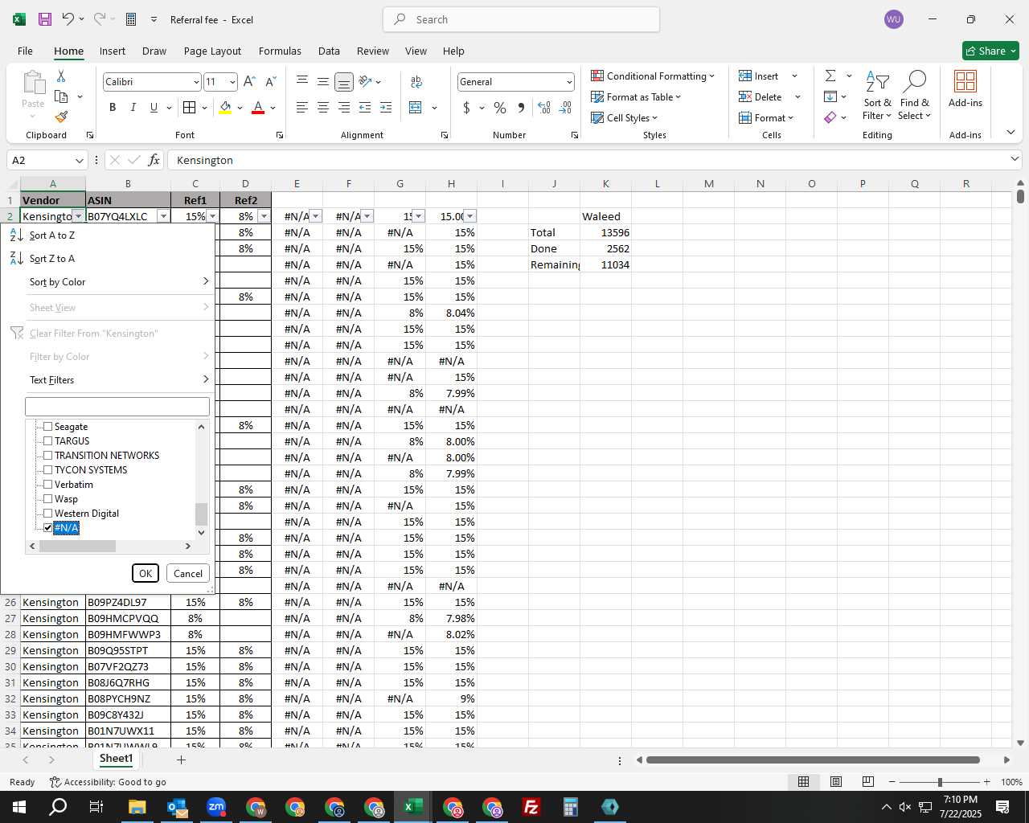Click the Percent Style icon
This screenshot has width=1029, height=823.
point(500,108)
